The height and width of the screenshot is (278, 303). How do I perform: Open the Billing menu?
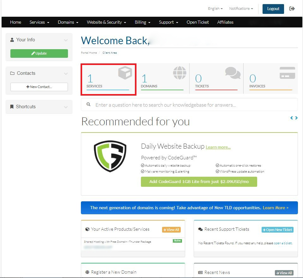click(142, 22)
